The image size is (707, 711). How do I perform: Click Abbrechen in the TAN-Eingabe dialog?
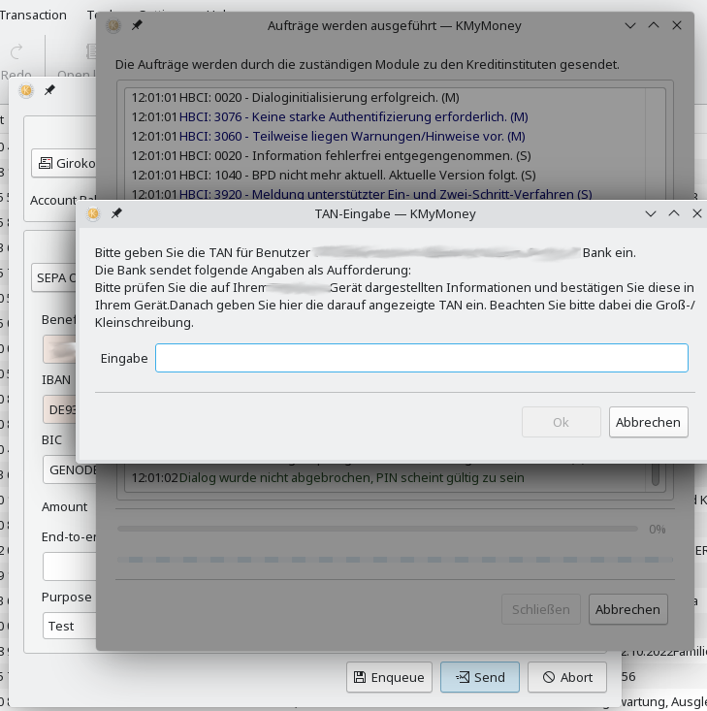[x=648, y=422]
